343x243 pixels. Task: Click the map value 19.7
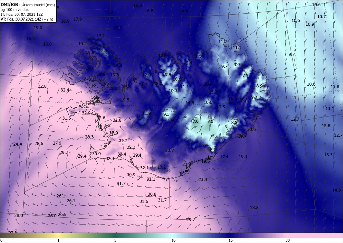pyautogui.click(x=242, y=136)
